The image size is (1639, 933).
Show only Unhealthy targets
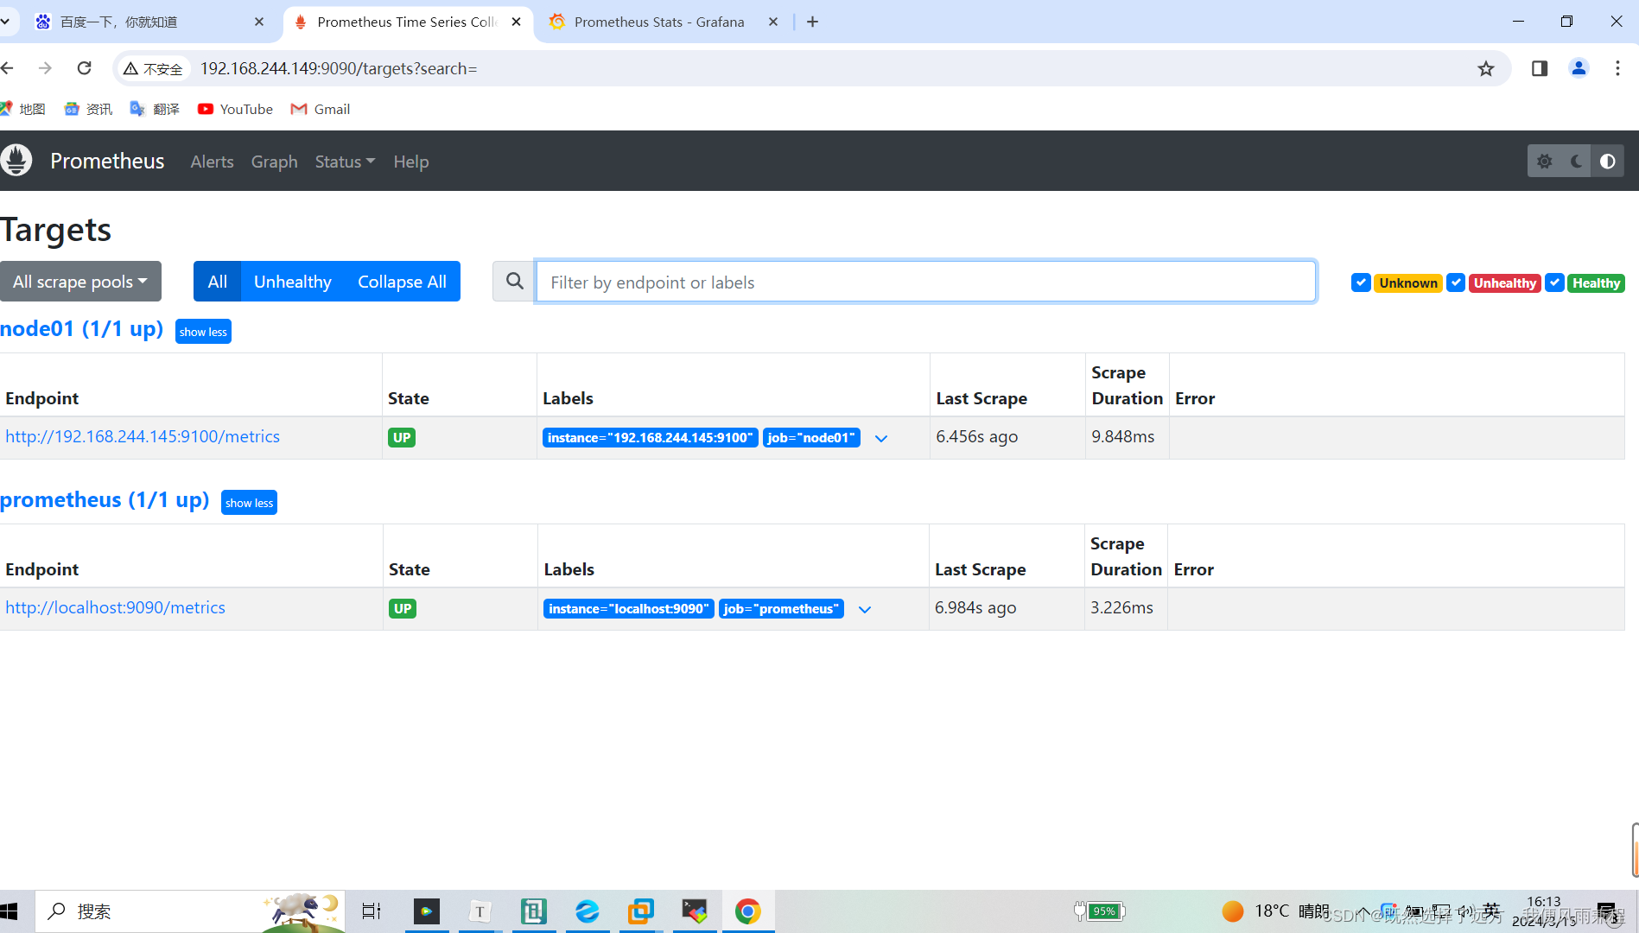292,282
